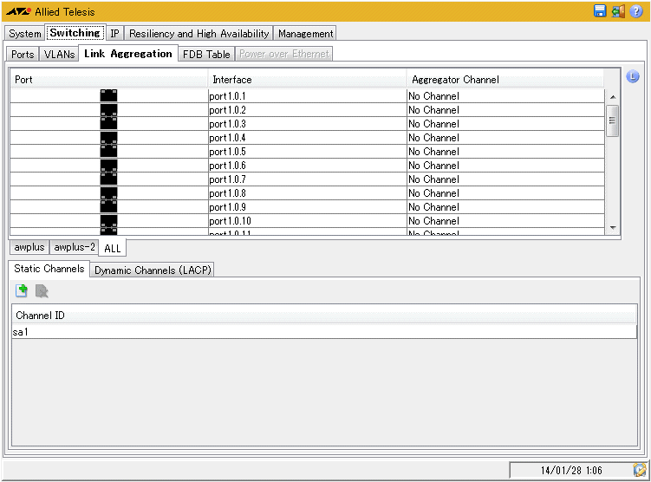Select the awplus-2 device tab
Viewport: 651px width, 482px height.
tap(75, 247)
